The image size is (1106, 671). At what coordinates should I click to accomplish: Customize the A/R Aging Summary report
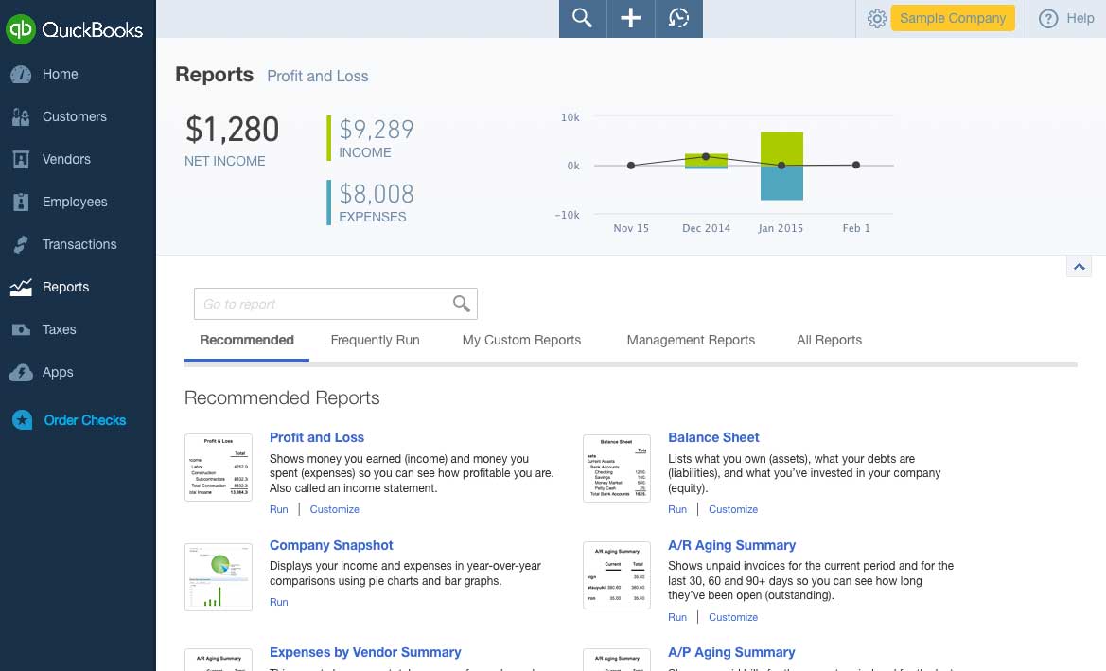click(733, 617)
